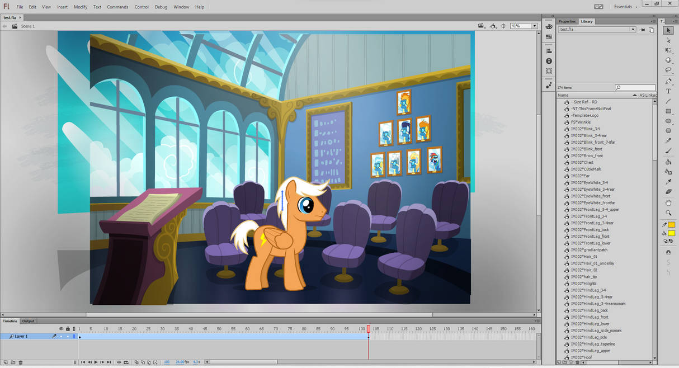
Task: Open the Modify menu
Action: tap(80, 7)
